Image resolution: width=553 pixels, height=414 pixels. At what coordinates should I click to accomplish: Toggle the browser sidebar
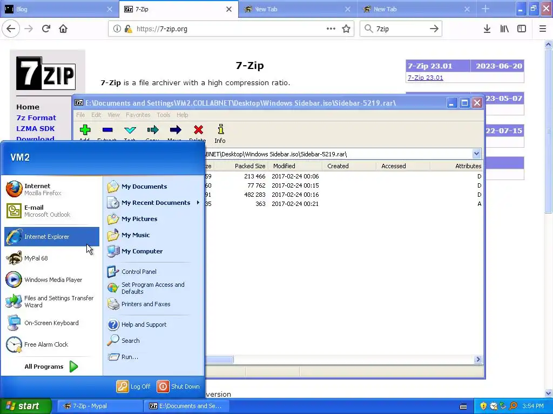click(522, 29)
